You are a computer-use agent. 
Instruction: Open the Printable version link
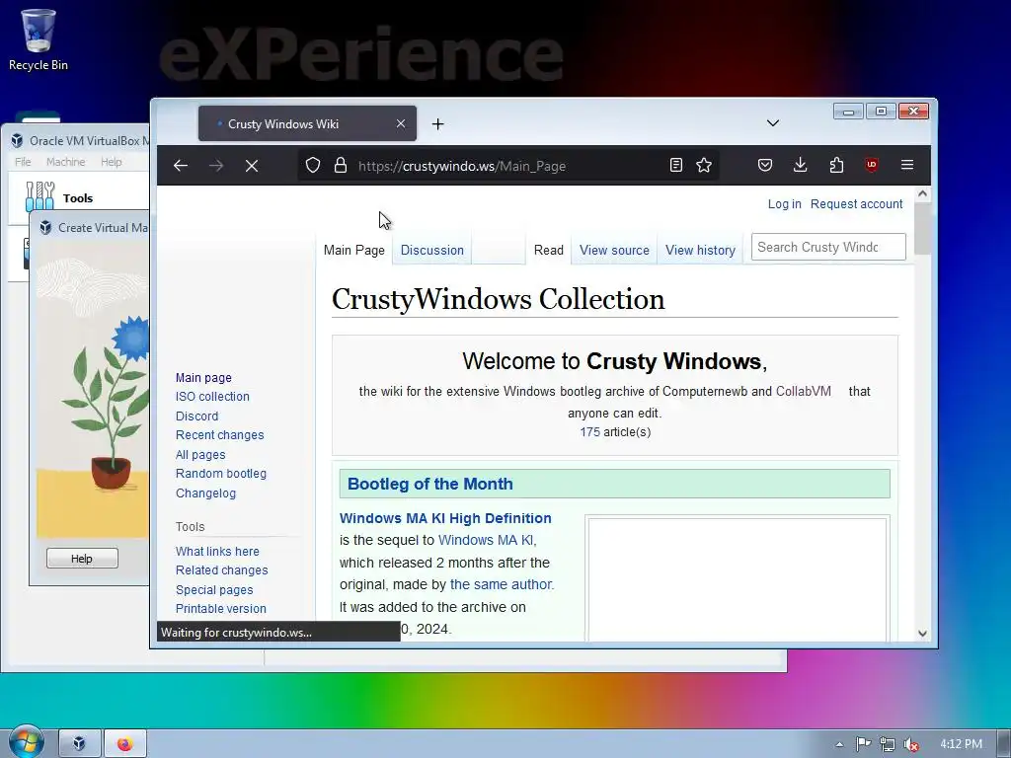click(220, 608)
